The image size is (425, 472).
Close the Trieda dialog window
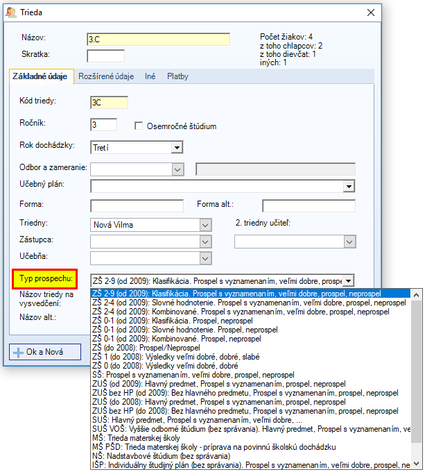[x=371, y=12]
